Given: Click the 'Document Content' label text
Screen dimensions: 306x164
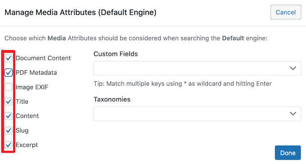Looking at the screenshot, I should (43, 58).
